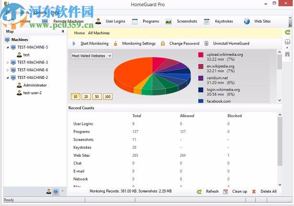Click the Programs total value 127

135,131
